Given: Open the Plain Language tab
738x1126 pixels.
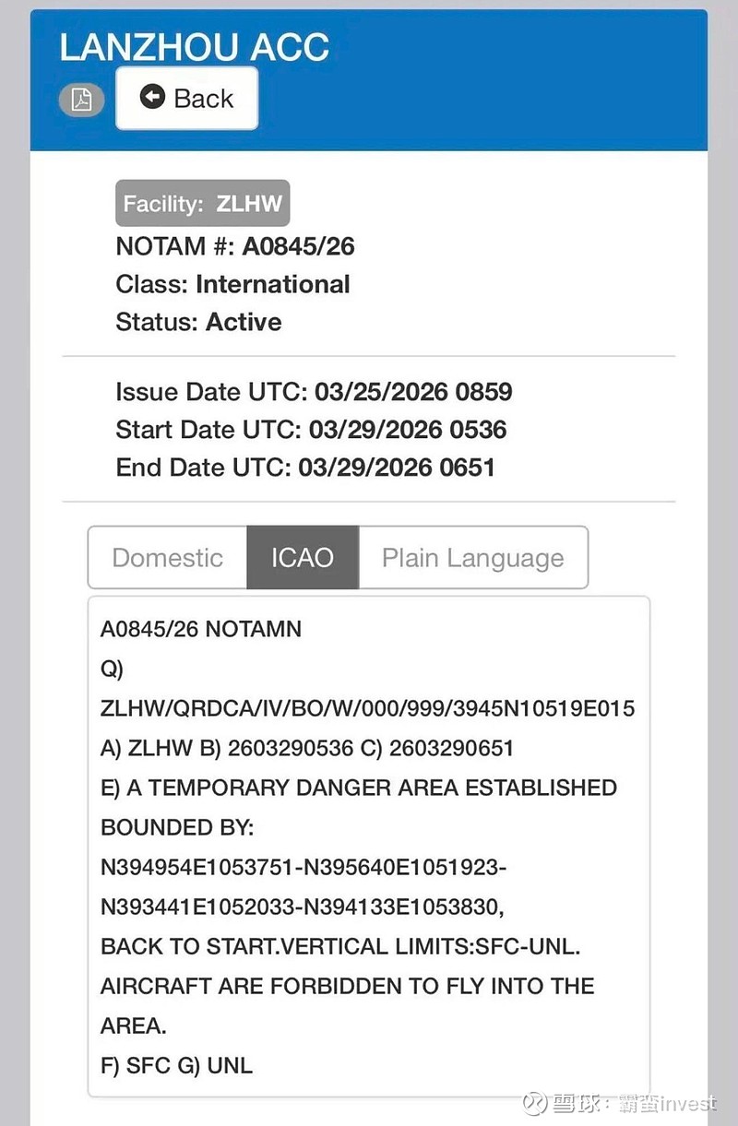Looking at the screenshot, I should pyautogui.click(x=472, y=558).
